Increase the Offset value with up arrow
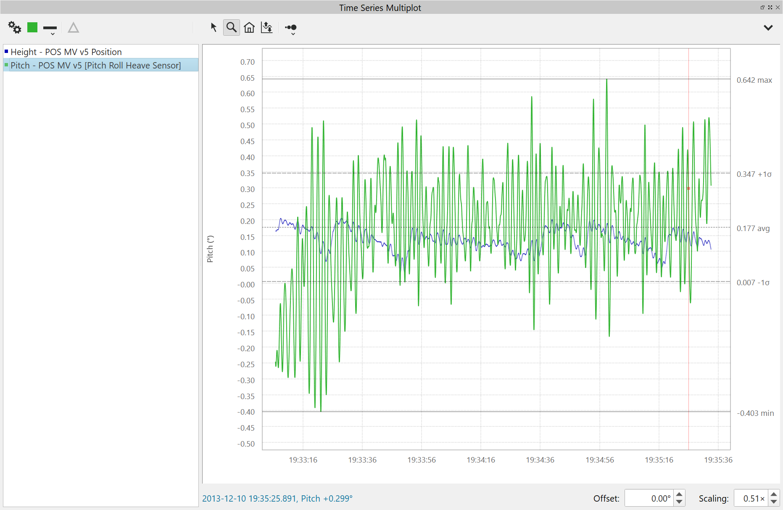783x510 pixels. [679, 494]
